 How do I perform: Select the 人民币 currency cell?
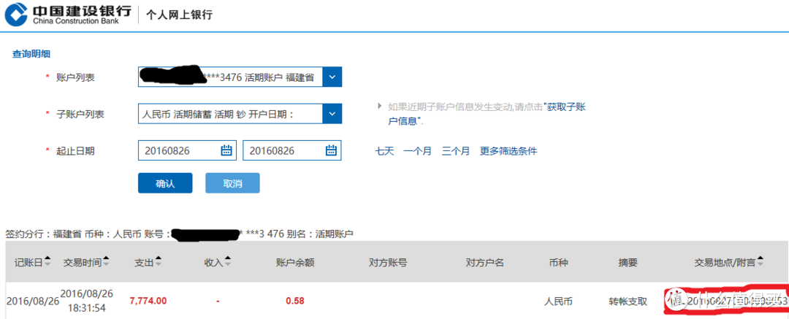coord(559,302)
